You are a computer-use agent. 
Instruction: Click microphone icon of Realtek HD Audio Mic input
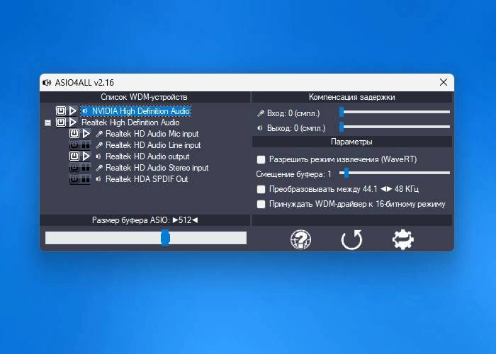point(99,134)
